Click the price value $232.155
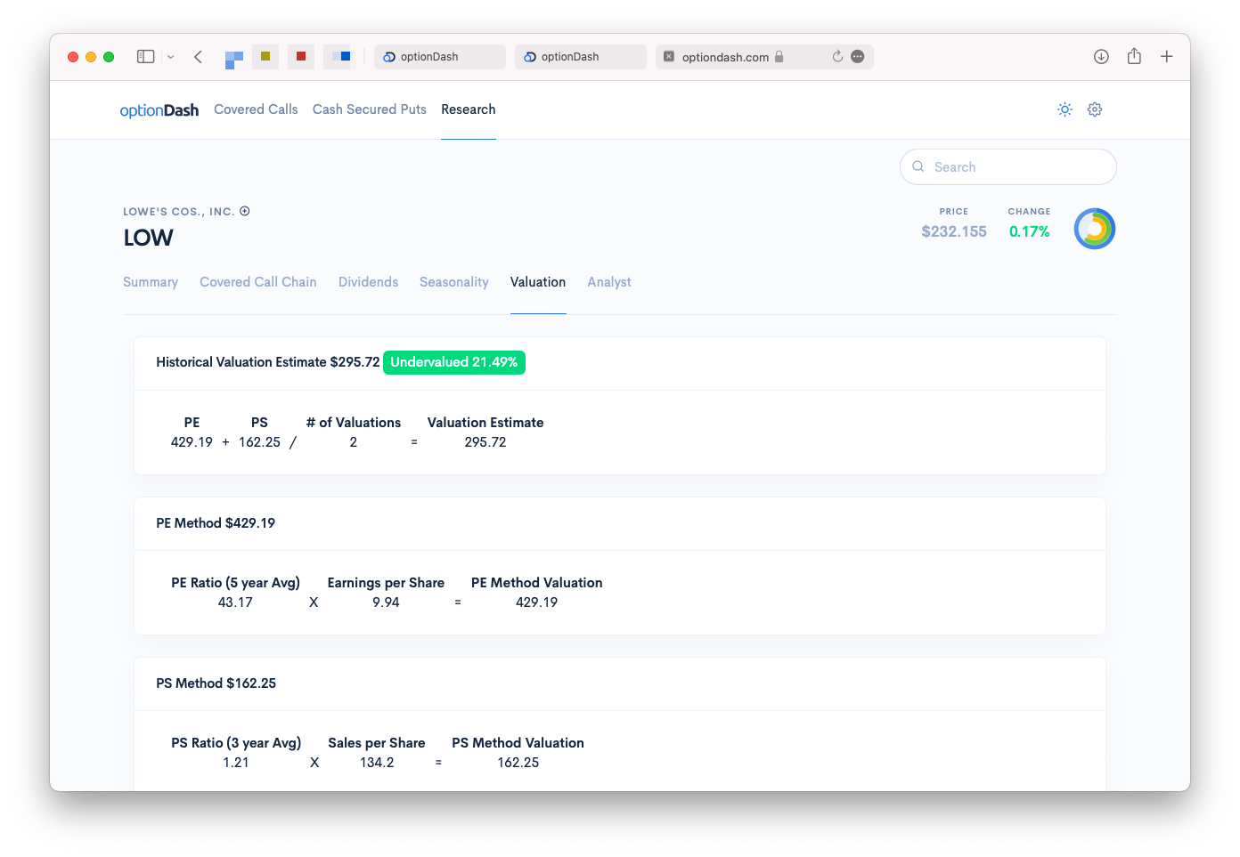 [x=954, y=231]
